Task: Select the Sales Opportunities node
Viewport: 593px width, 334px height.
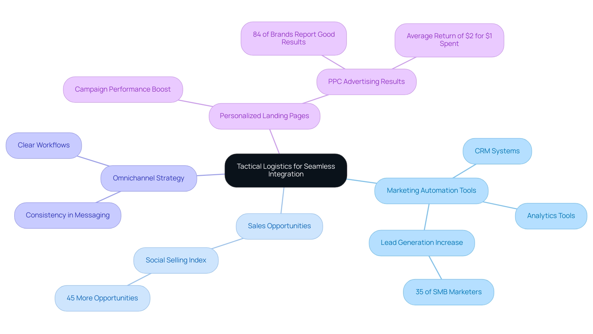Action: point(280,225)
